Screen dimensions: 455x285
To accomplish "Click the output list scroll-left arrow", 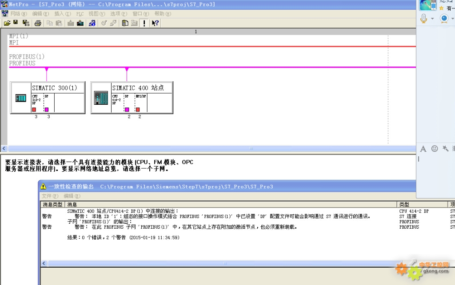I will 44,263.
